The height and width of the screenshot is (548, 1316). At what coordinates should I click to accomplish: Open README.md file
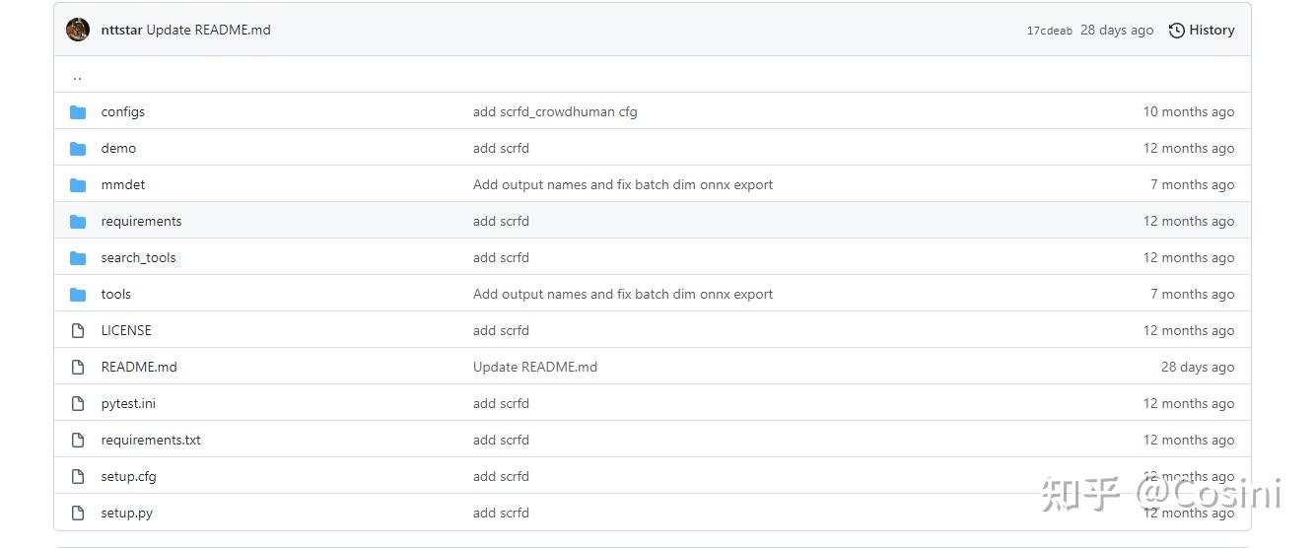click(139, 368)
